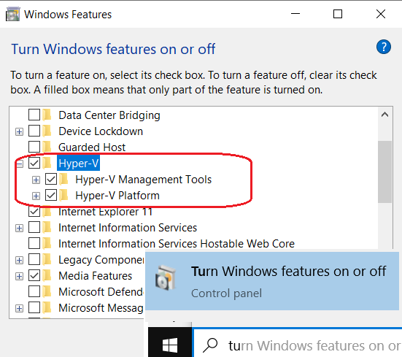This screenshot has height=357, width=402.
Task: Click the Hyper-V Platform folder icon
Action: tap(63, 196)
